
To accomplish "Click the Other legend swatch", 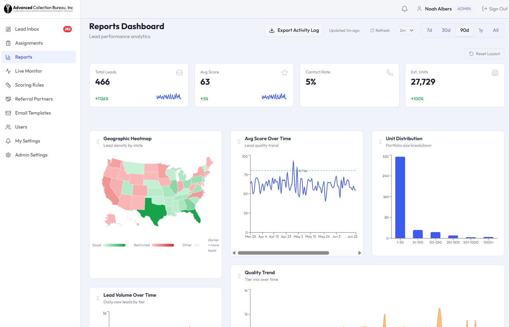I will (x=197, y=245).
